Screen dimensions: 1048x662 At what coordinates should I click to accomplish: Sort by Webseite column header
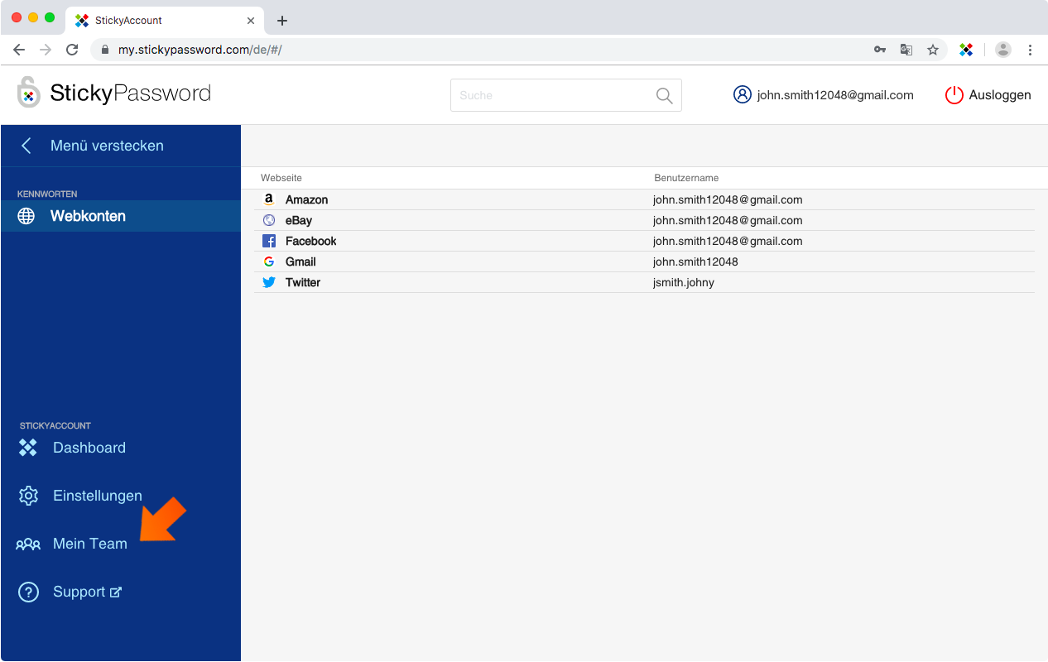[281, 178]
